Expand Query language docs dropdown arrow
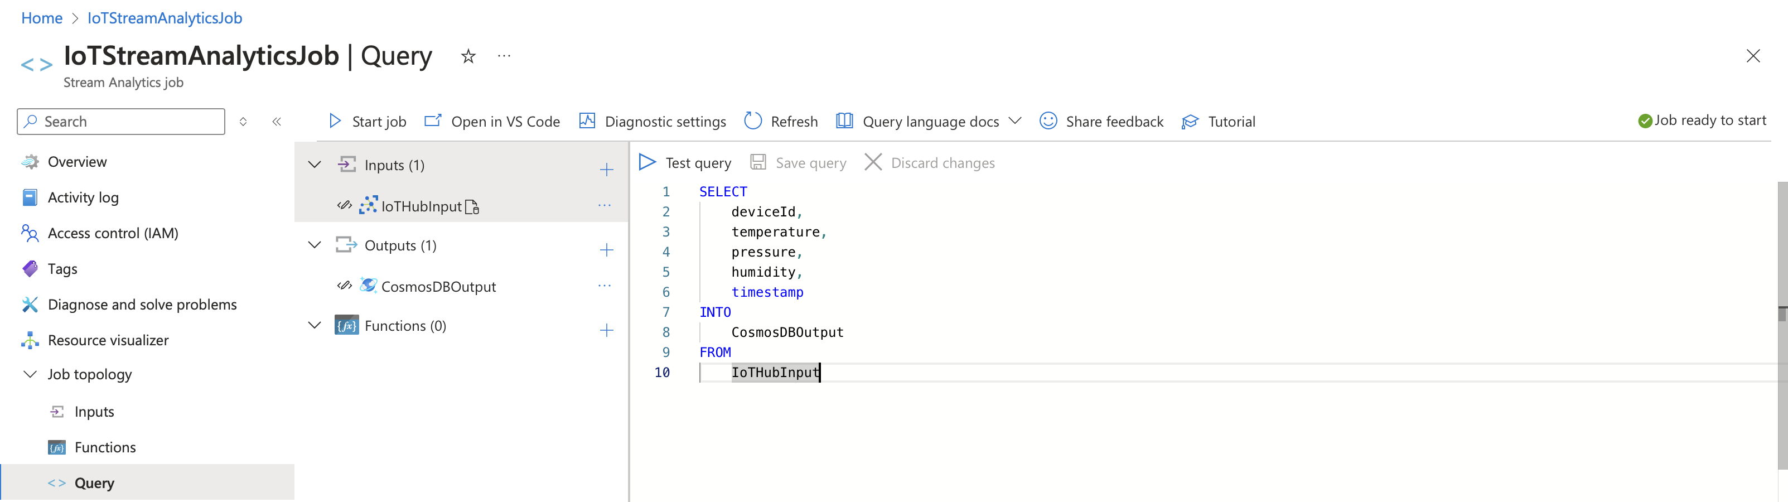 [x=1015, y=121]
